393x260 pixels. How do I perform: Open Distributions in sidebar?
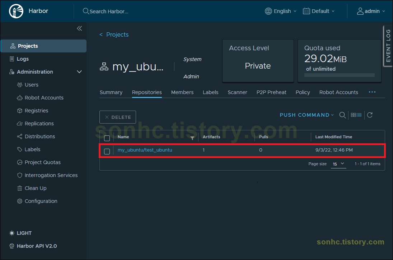[x=39, y=136]
